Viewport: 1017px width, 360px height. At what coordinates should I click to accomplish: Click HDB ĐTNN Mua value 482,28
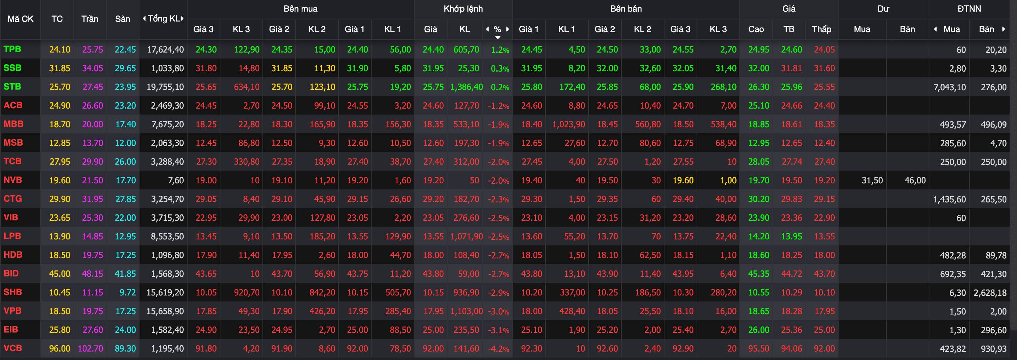(x=953, y=255)
